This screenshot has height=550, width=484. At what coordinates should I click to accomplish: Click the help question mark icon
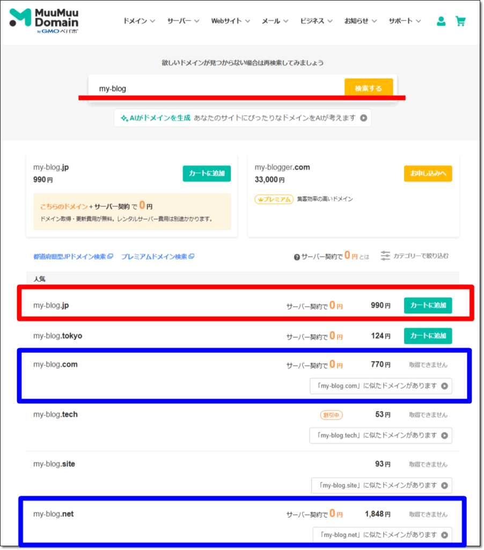[297, 257]
